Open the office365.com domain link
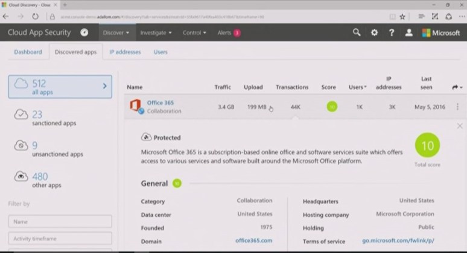Viewport: 467px width, 253px height. click(x=254, y=240)
